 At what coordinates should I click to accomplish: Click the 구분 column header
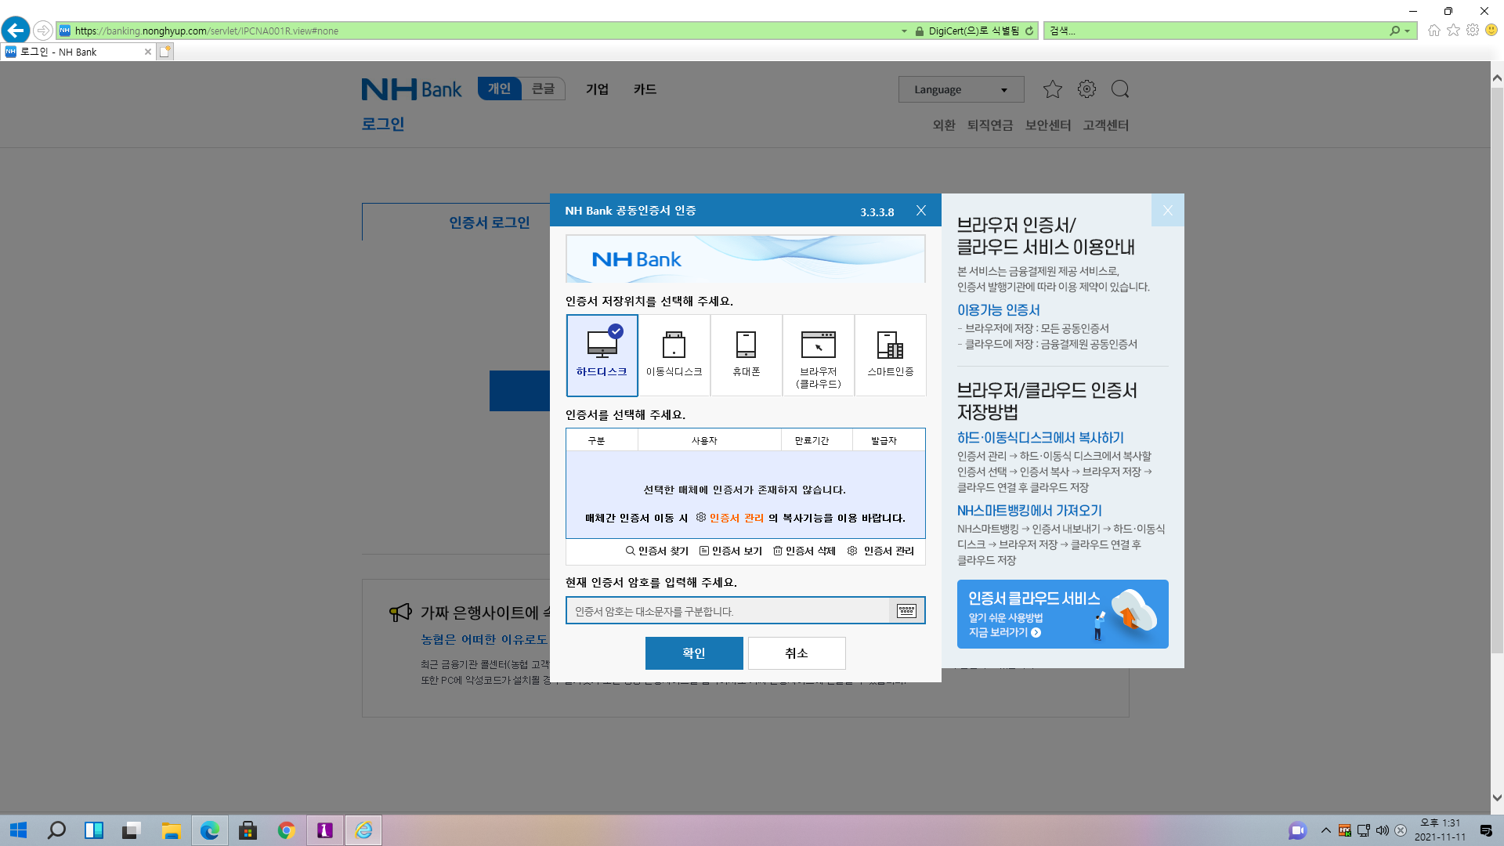pyautogui.click(x=596, y=440)
